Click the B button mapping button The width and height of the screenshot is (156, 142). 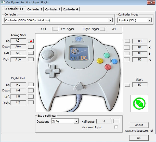(x=127, y=53)
